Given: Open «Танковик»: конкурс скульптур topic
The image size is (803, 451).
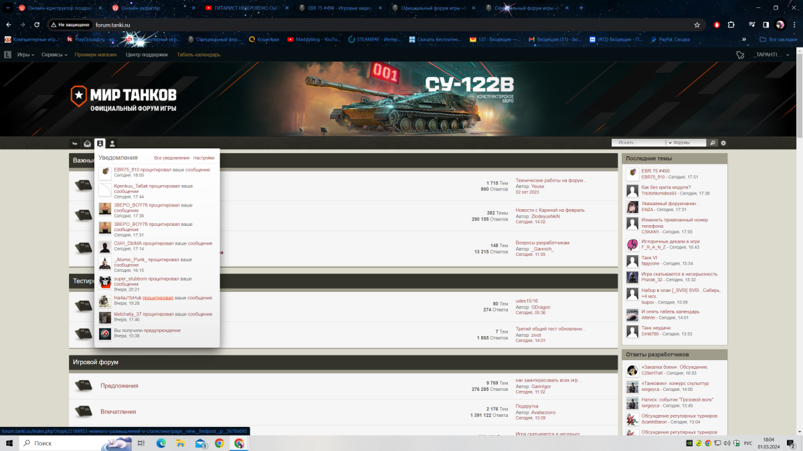Looking at the screenshot, I should coord(675,384).
